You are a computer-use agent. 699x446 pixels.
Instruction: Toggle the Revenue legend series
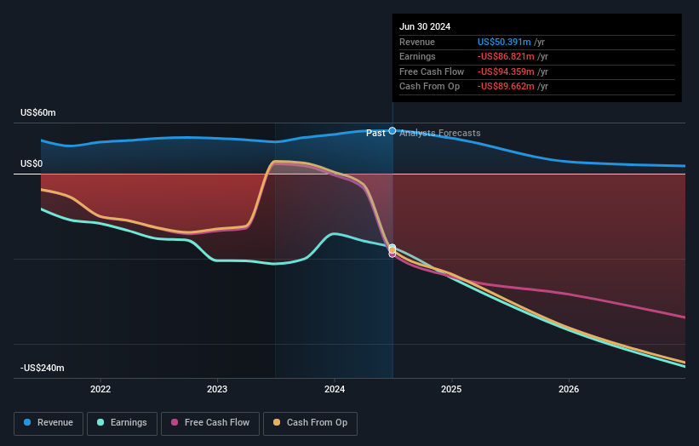point(49,423)
